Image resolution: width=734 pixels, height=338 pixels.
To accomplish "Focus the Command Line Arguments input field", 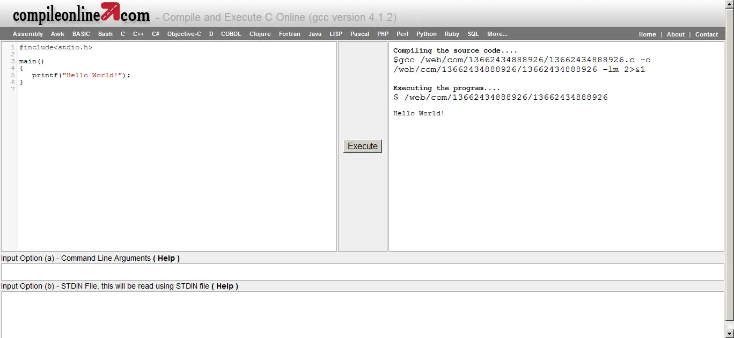I will [x=363, y=272].
